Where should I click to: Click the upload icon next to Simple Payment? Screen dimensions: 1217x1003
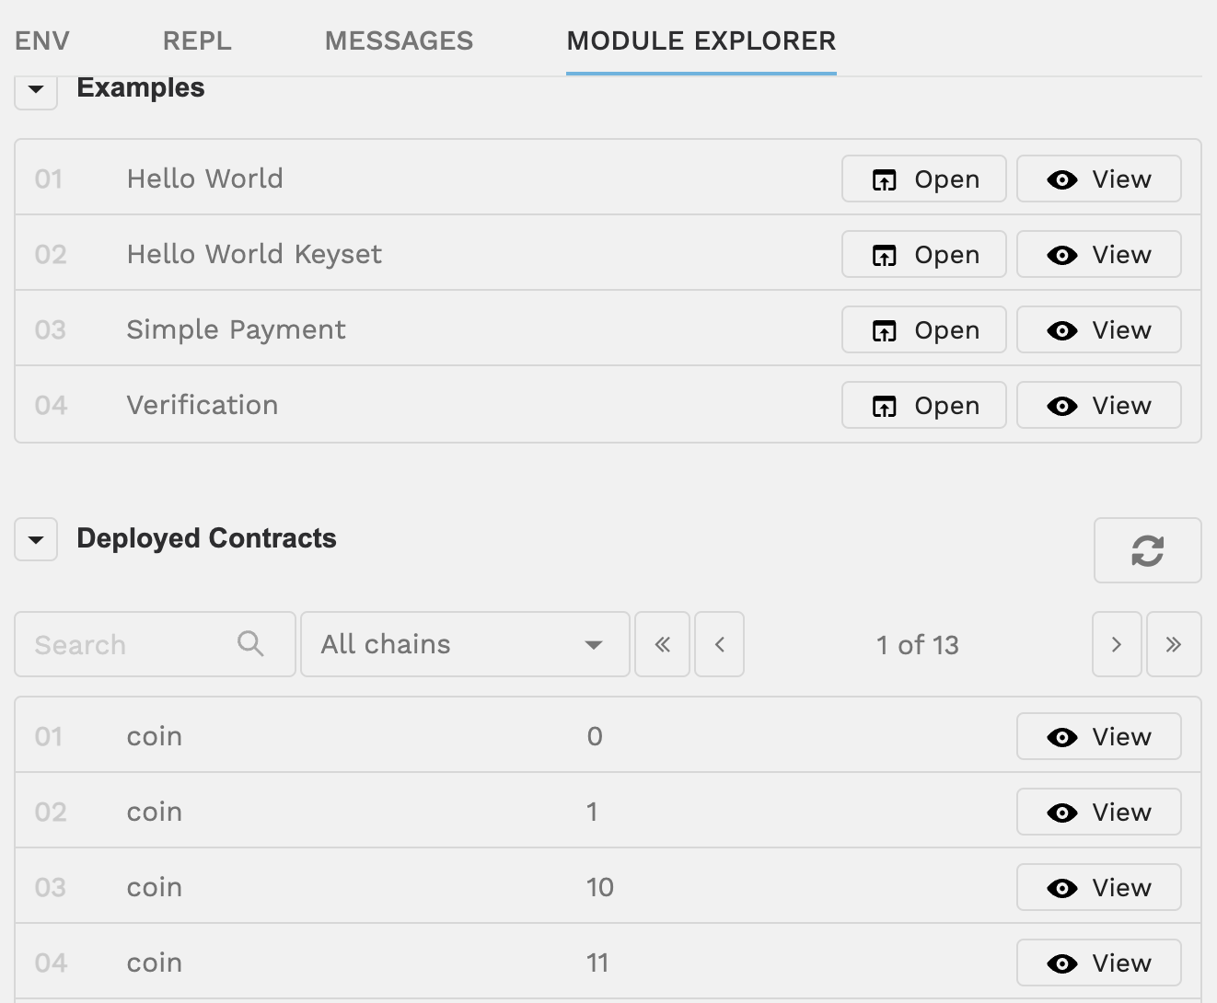886,329
